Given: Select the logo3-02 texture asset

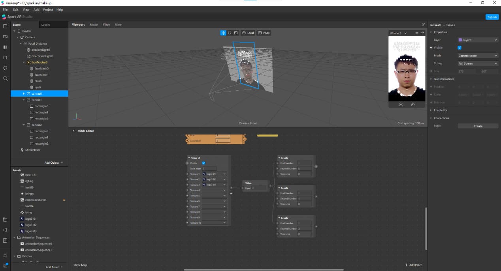Looking at the screenshot, I should (30, 225).
